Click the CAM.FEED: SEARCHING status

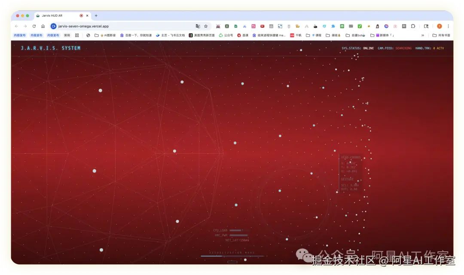pos(394,48)
